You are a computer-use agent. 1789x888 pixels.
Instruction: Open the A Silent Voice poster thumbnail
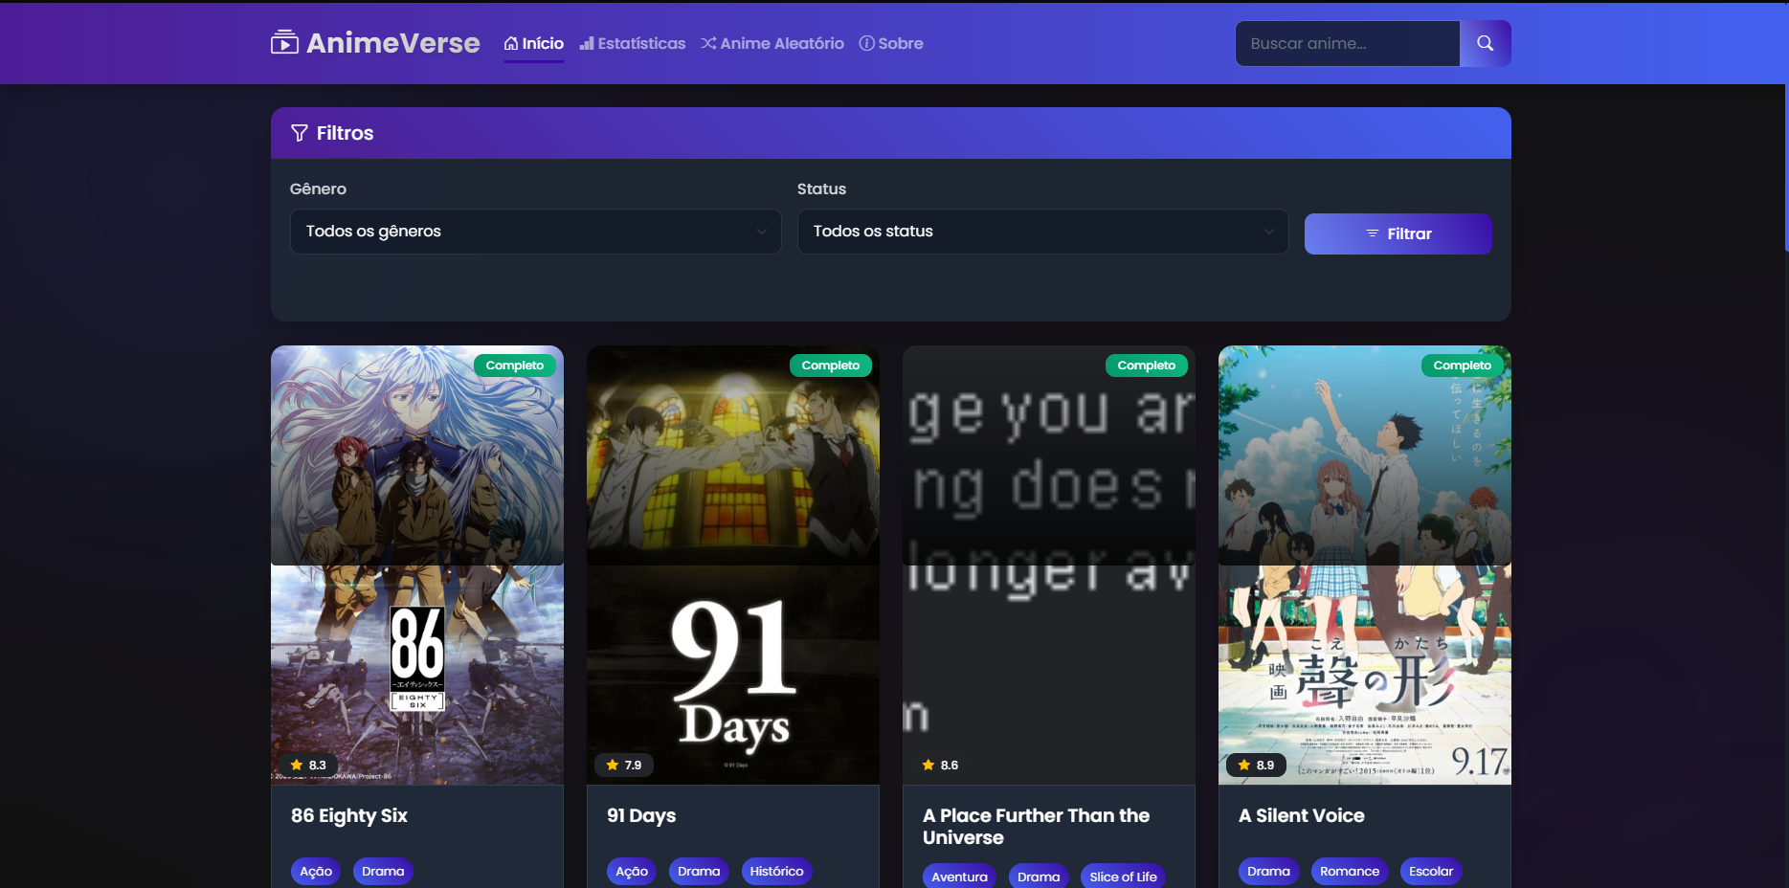coord(1364,565)
